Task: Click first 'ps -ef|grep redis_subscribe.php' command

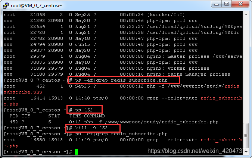Action: (121, 80)
